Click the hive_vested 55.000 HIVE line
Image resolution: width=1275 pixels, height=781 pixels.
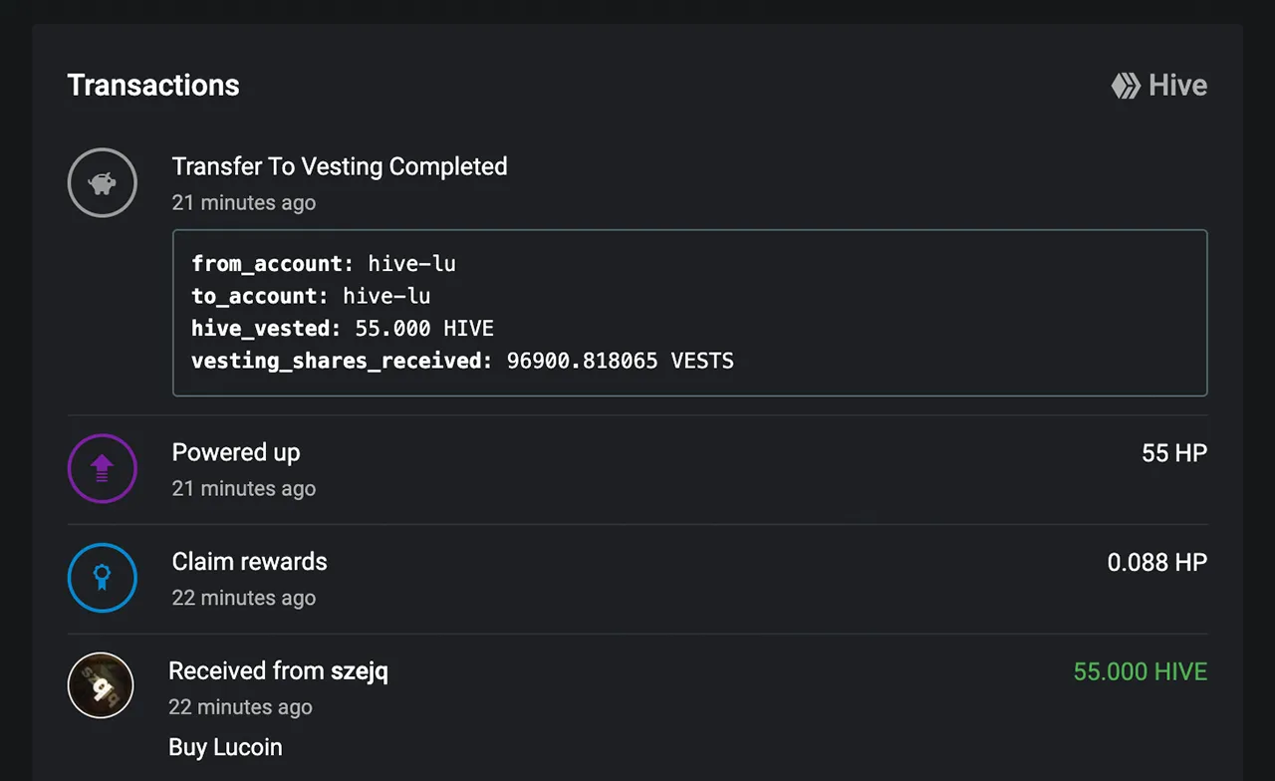(x=343, y=329)
